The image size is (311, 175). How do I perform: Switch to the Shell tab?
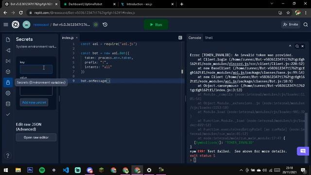coord(209,38)
